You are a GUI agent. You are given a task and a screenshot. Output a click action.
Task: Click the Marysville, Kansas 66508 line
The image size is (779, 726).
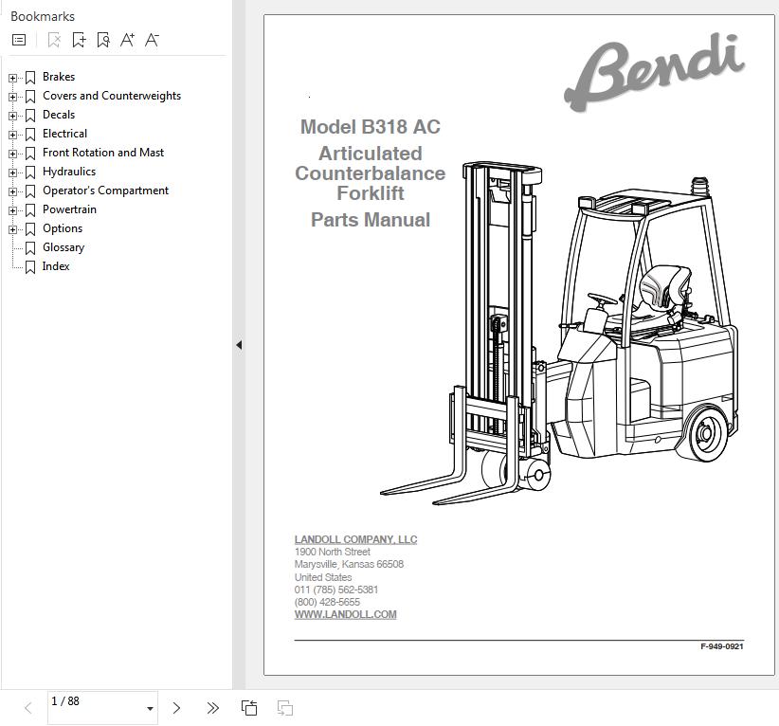coord(349,564)
